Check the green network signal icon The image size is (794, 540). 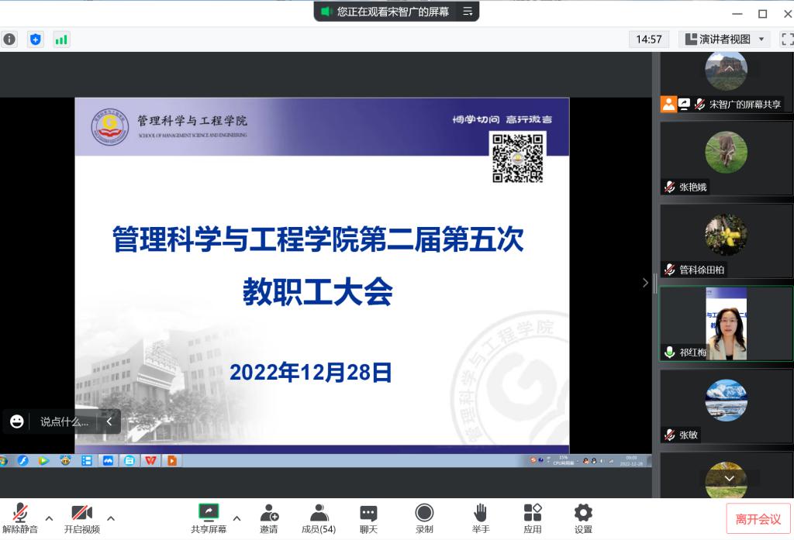tap(60, 40)
